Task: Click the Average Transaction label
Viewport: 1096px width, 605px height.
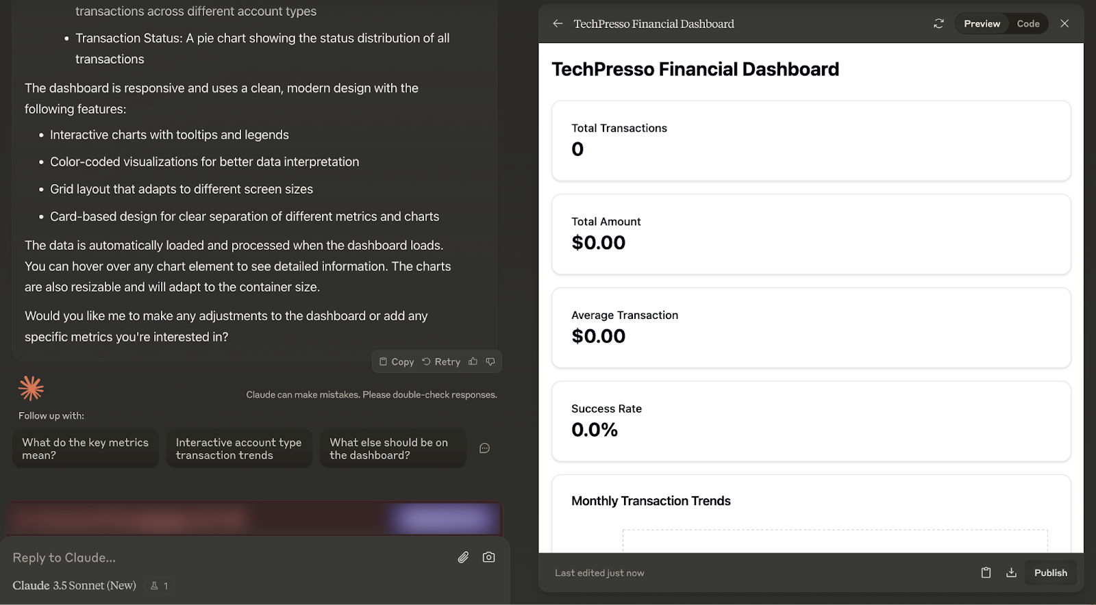Action: [x=625, y=316]
